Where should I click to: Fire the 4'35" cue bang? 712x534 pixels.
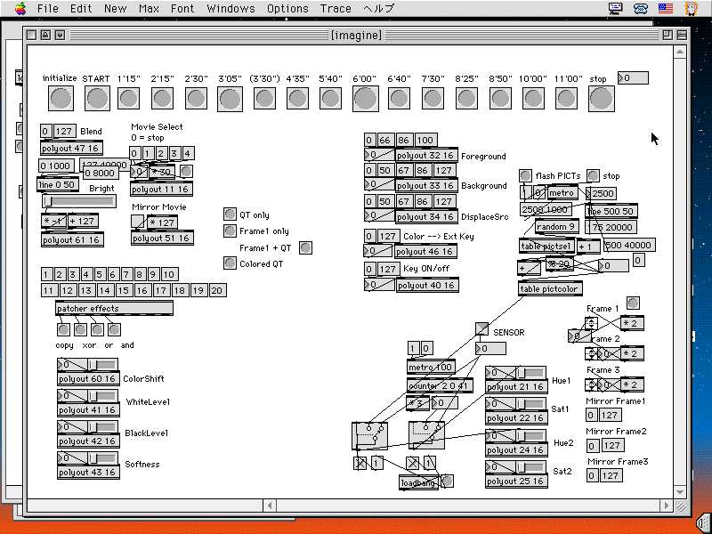pos(297,98)
